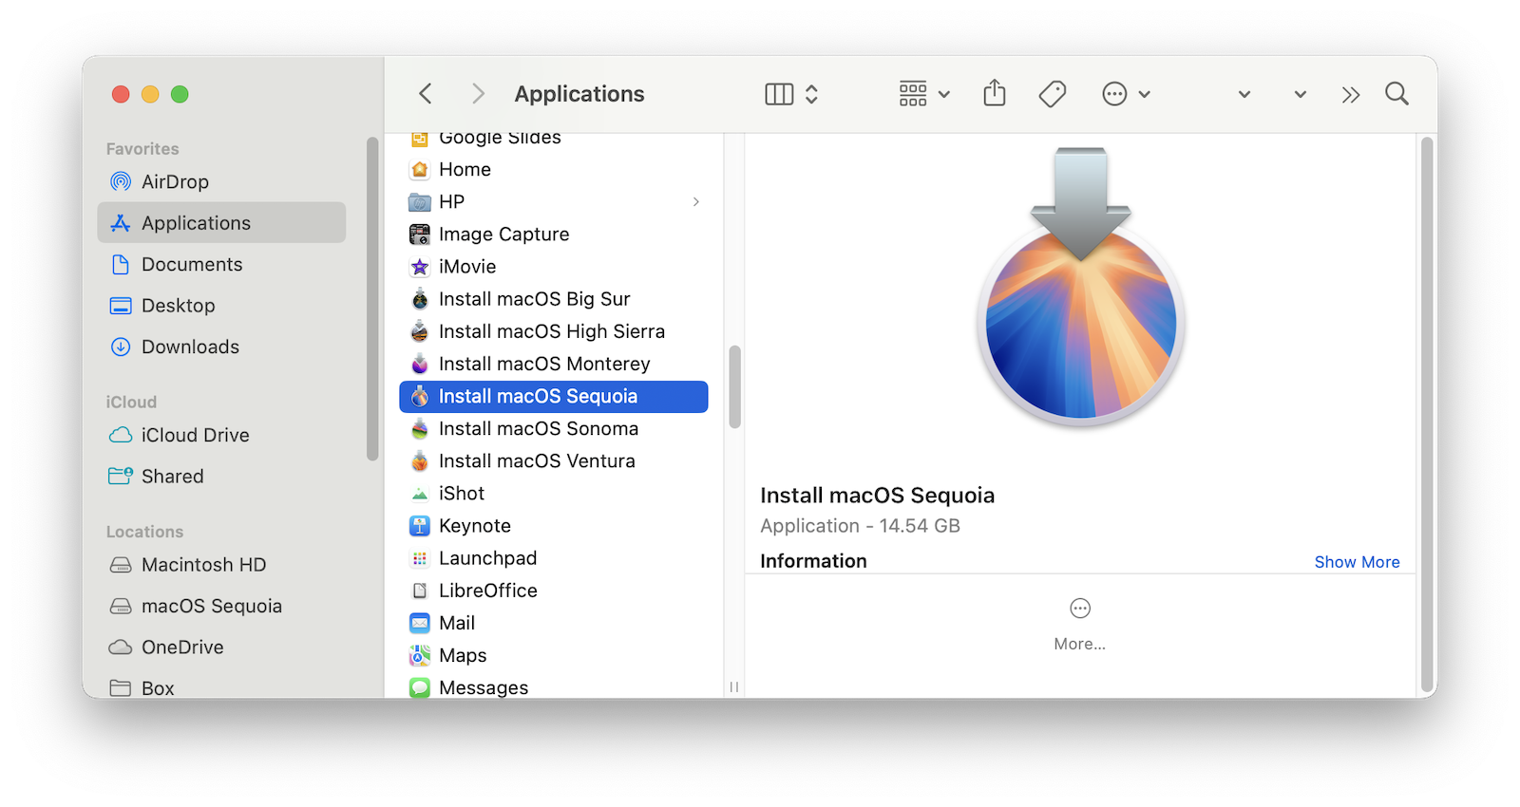Open Desktop in the sidebar
The height and width of the screenshot is (807, 1520).
(221, 305)
